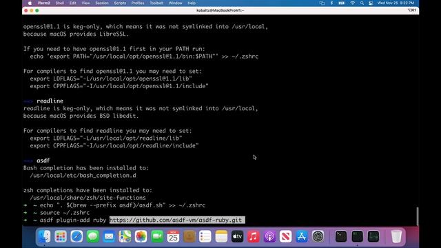
Task: Click the Bluetooth status icon
Action: (331, 3)
